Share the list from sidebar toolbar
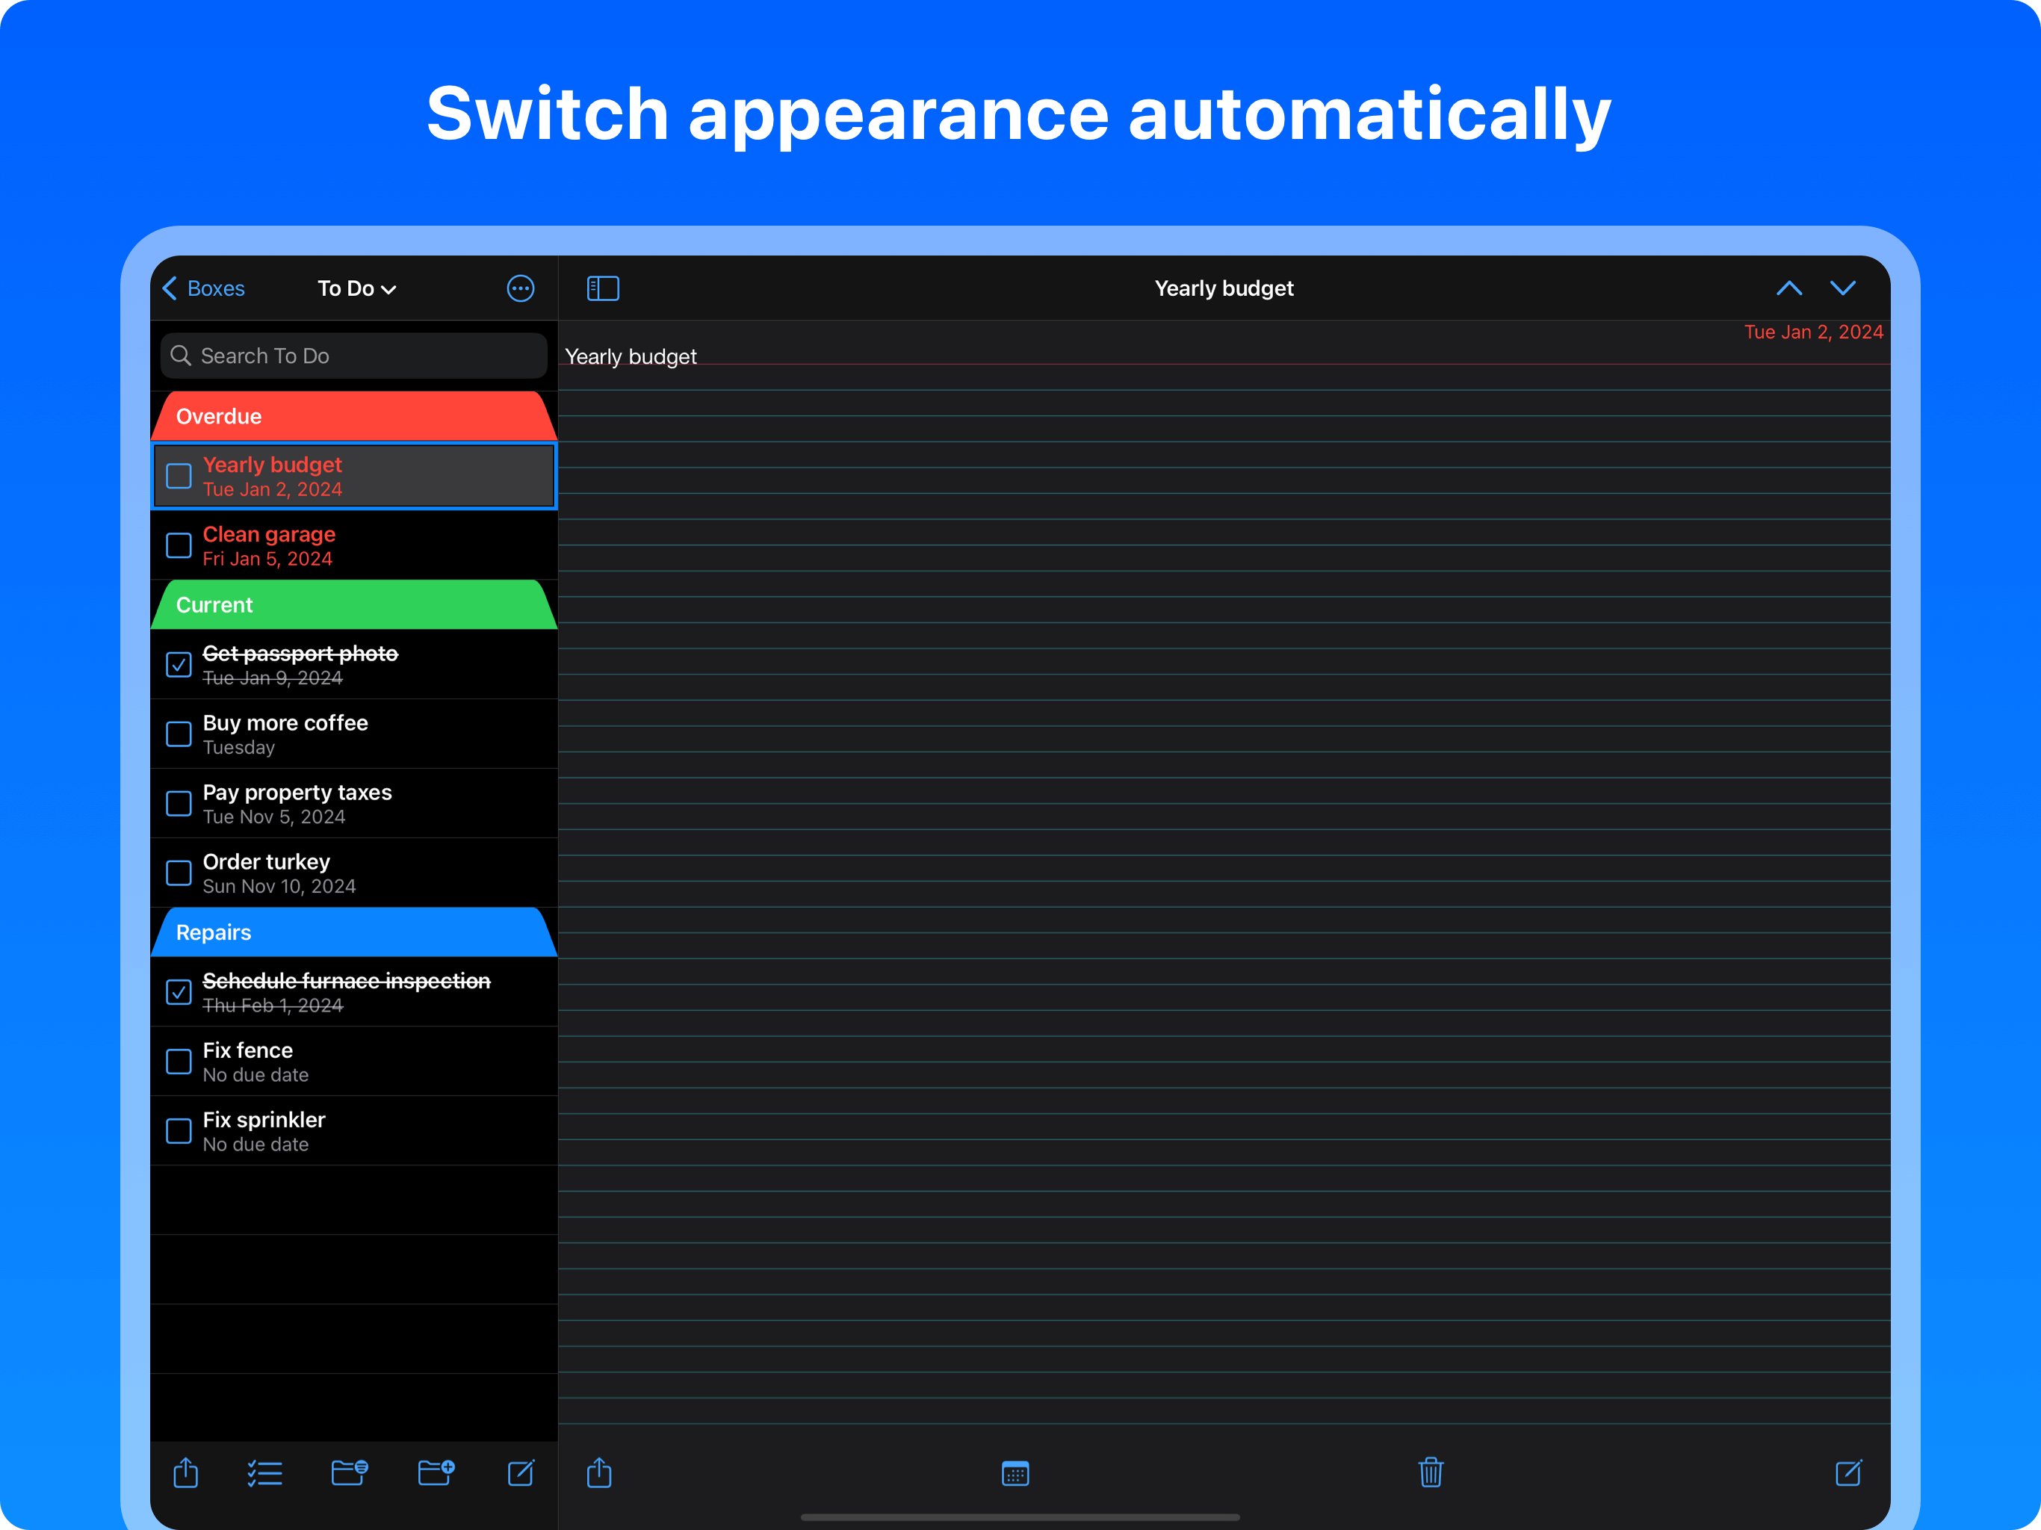The image size is (2041, 1530). [185, 1472]
